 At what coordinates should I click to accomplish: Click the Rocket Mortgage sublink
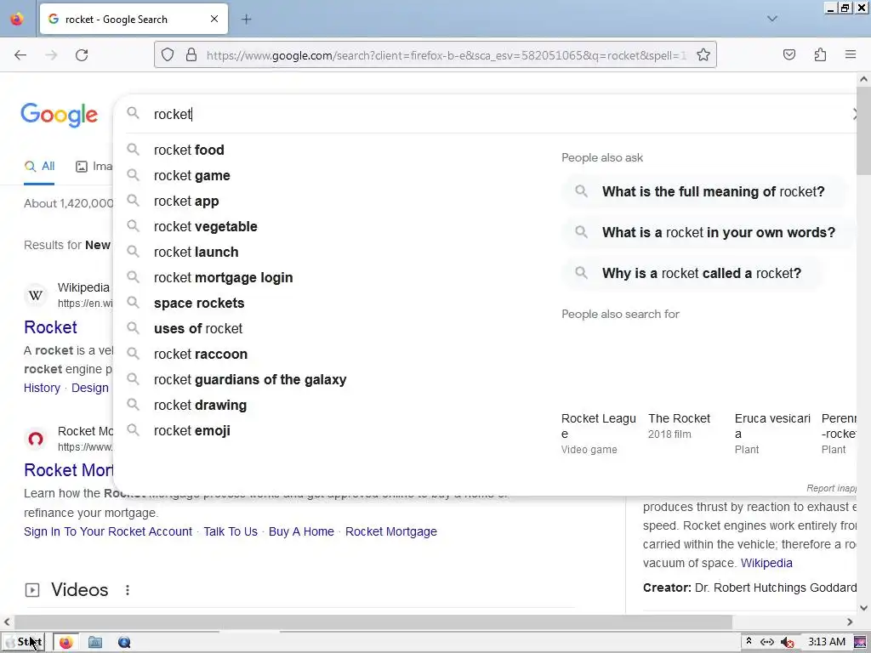tap(391, 532)
